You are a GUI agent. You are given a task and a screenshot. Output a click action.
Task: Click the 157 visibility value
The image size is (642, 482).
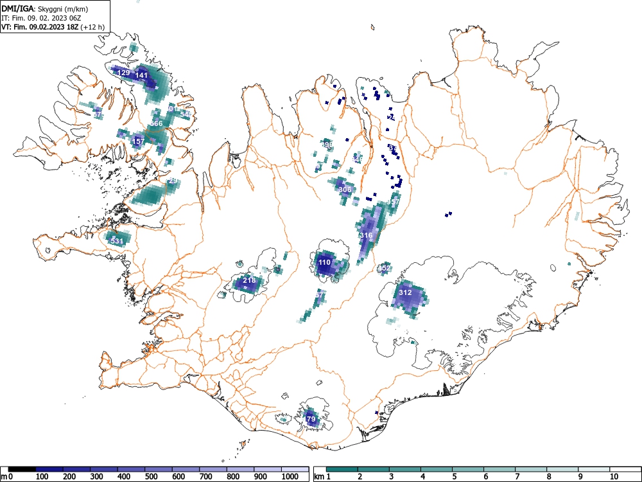click(x=139, y=141)
